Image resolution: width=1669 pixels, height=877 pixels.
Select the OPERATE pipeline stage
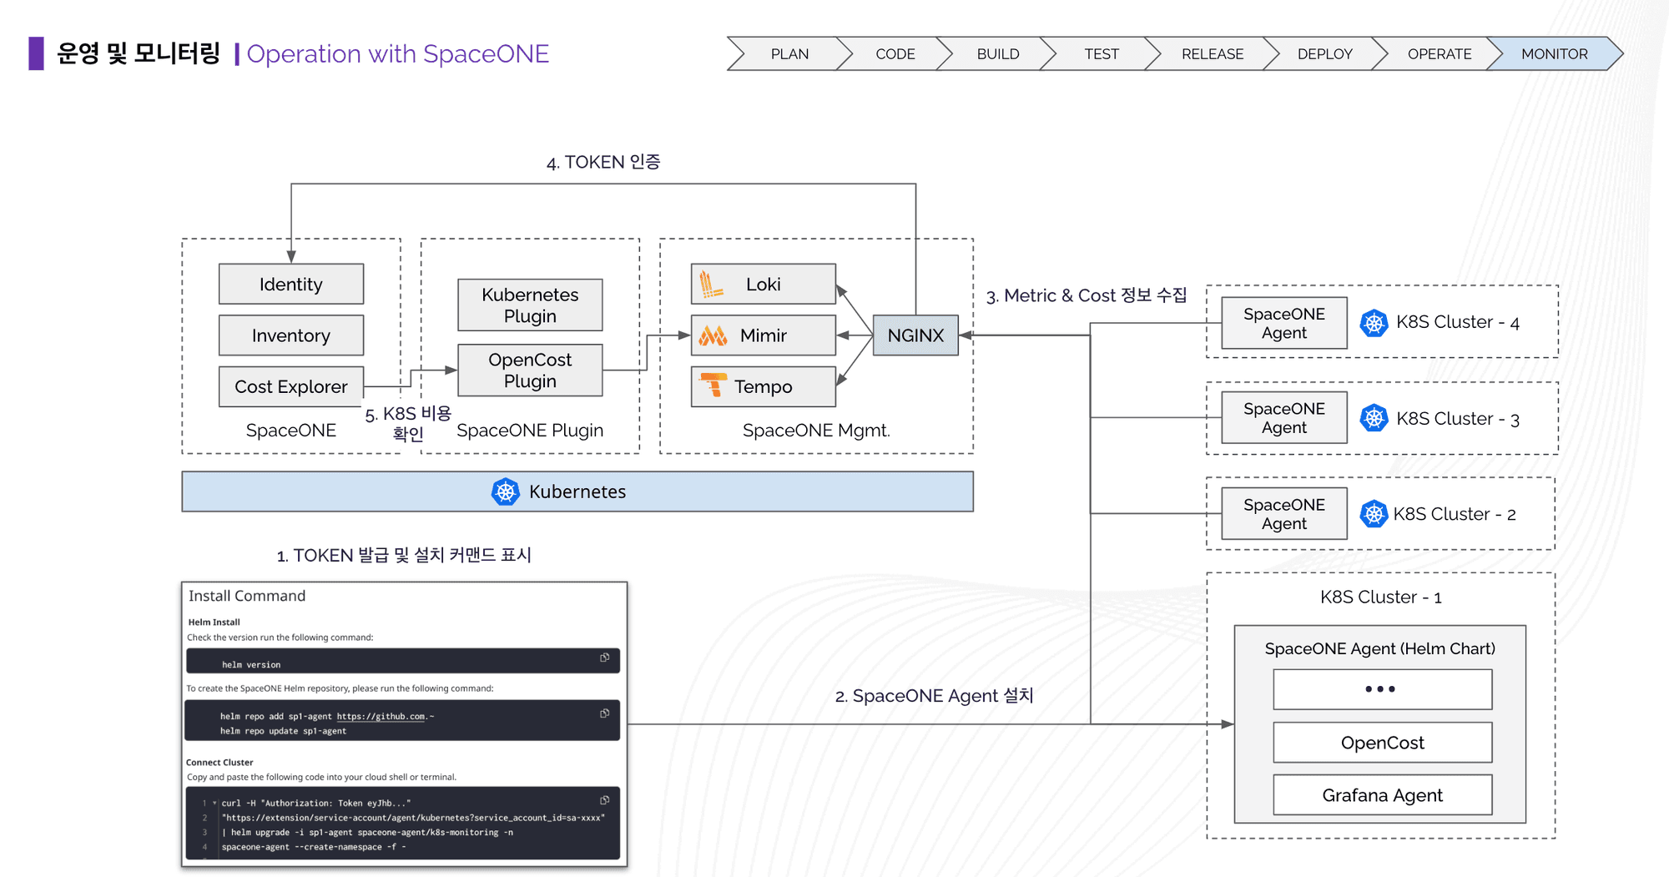[1440, 53]
